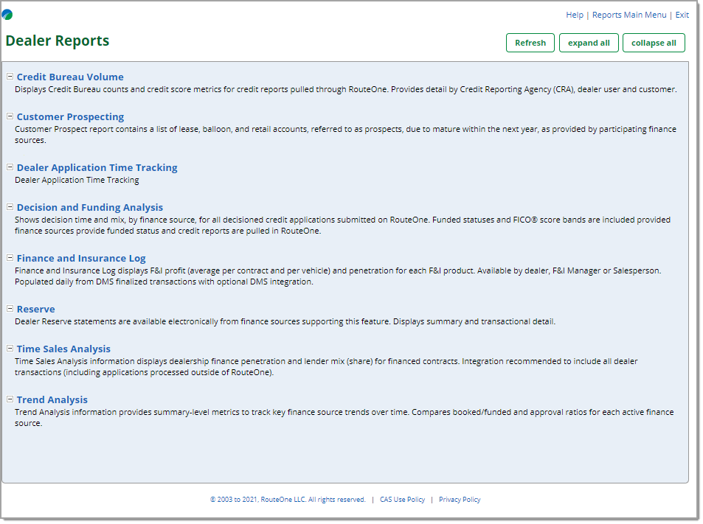Viewport: 703px width, 524px height.
Task: Click the Refresh button
Action: (532, 43)
